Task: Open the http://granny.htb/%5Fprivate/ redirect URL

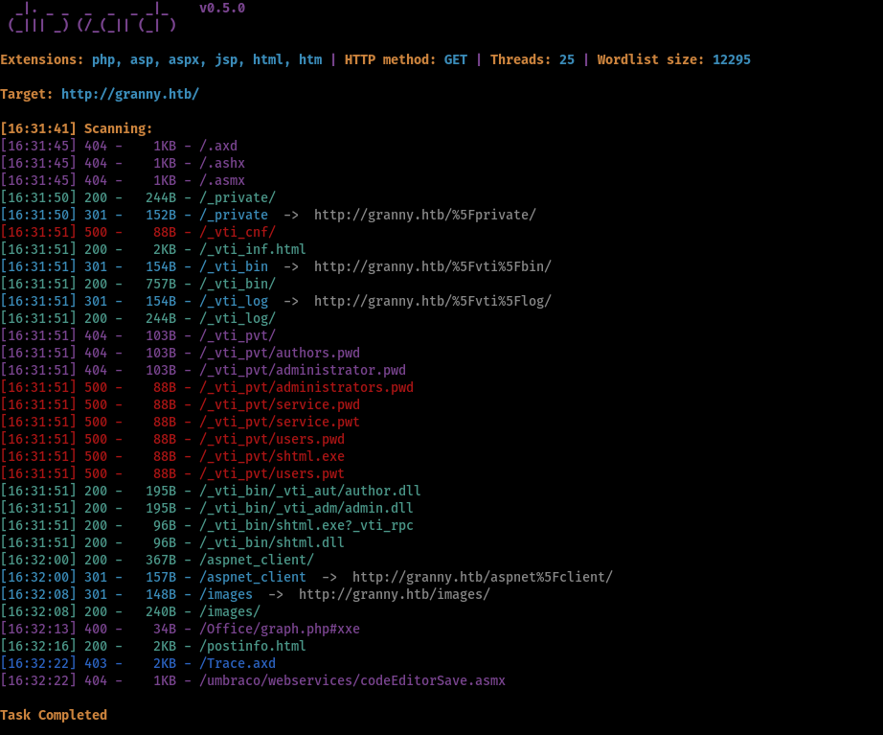Action: 425,215
